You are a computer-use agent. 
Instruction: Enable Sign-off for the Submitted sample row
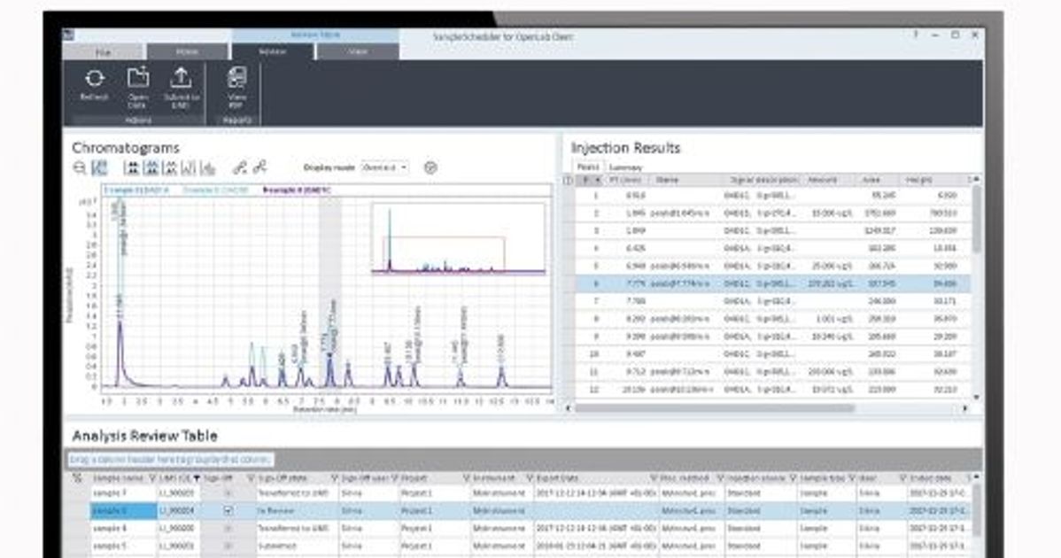coord(227,544)
